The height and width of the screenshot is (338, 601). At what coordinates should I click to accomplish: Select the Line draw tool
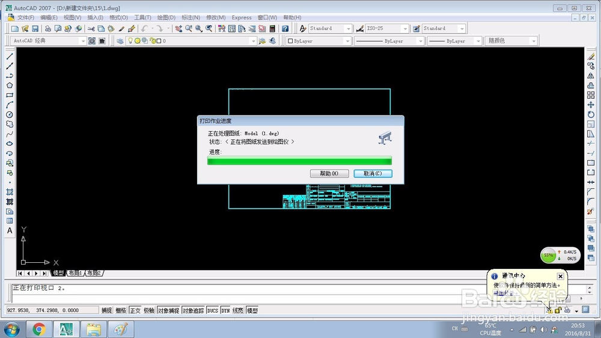10,57
